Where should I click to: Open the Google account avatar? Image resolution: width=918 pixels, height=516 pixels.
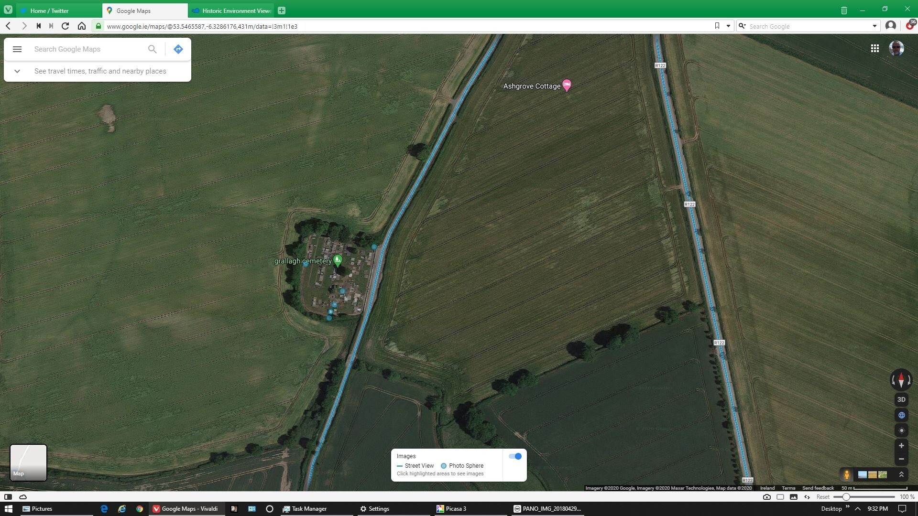[896, 48]
